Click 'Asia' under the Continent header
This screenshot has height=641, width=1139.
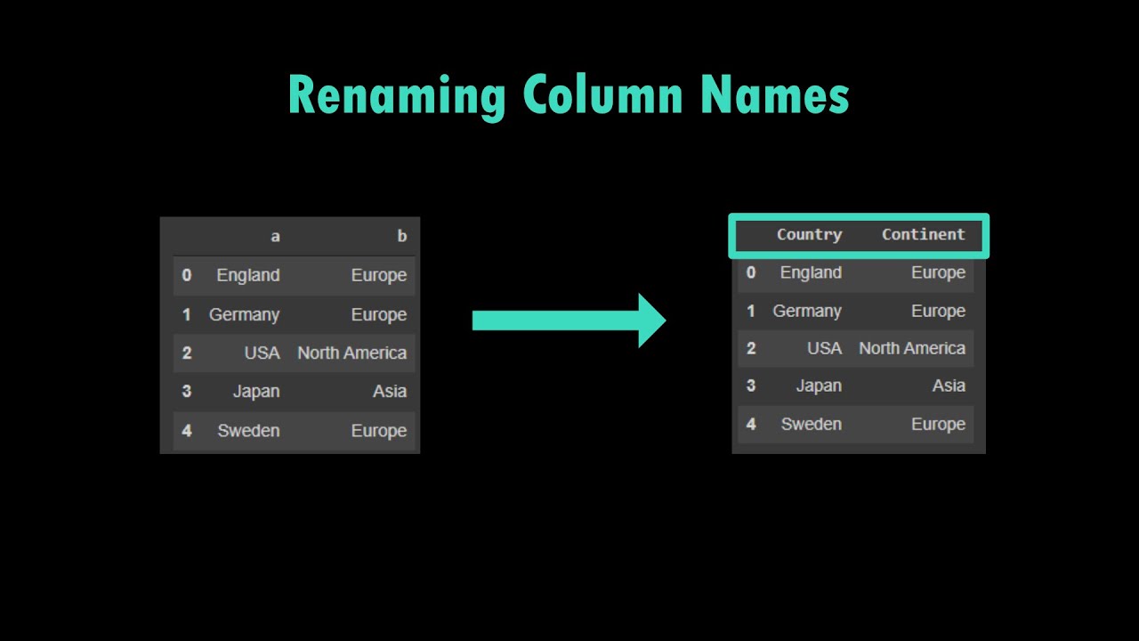949,385
